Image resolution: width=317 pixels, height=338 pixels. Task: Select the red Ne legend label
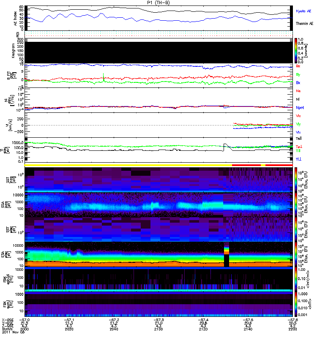click(298, 91)
